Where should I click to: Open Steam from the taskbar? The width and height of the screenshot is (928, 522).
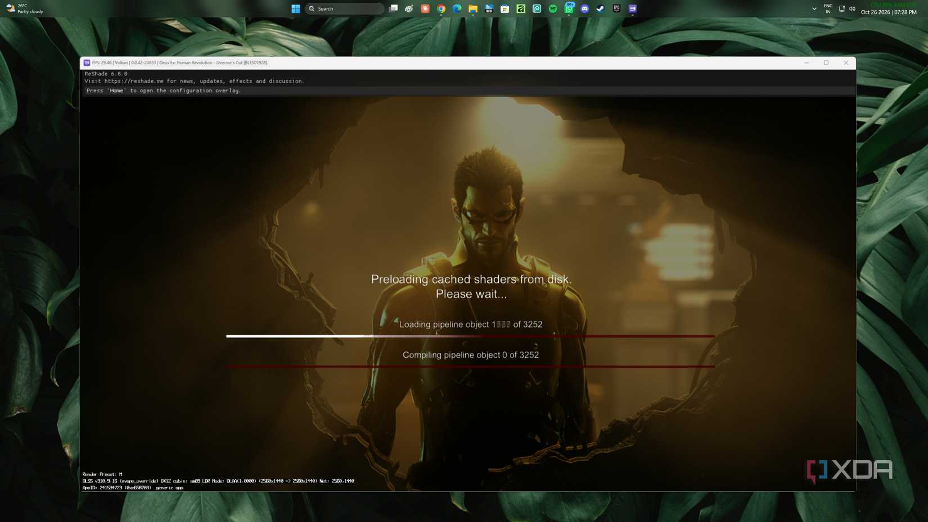601,8
